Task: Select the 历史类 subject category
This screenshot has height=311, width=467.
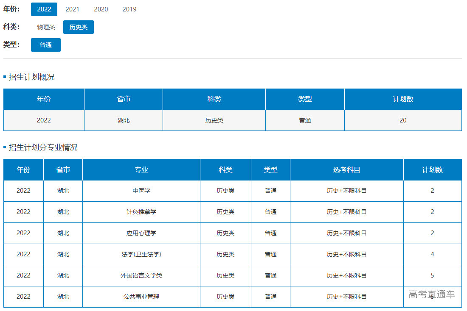Action: pyautogui.click(x=78, y=27)
